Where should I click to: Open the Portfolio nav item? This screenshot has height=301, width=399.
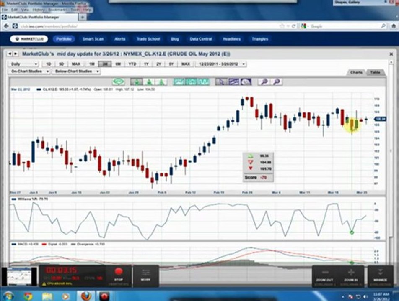pyautogui.click(x=64, y=39)
